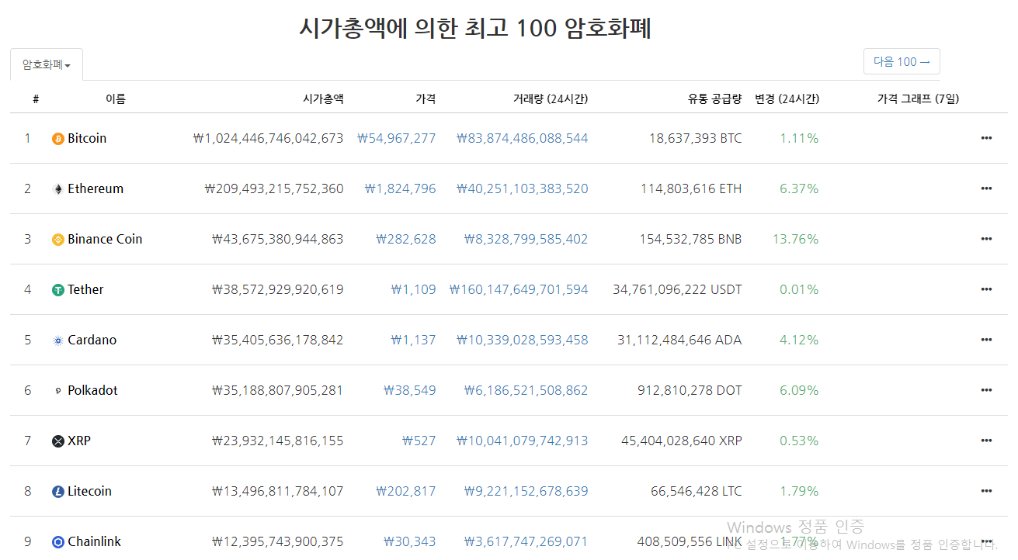Screen dimensions: 1018x560
Task: Click the Bitcoin coin logo icon
Action: pos(57,139)
